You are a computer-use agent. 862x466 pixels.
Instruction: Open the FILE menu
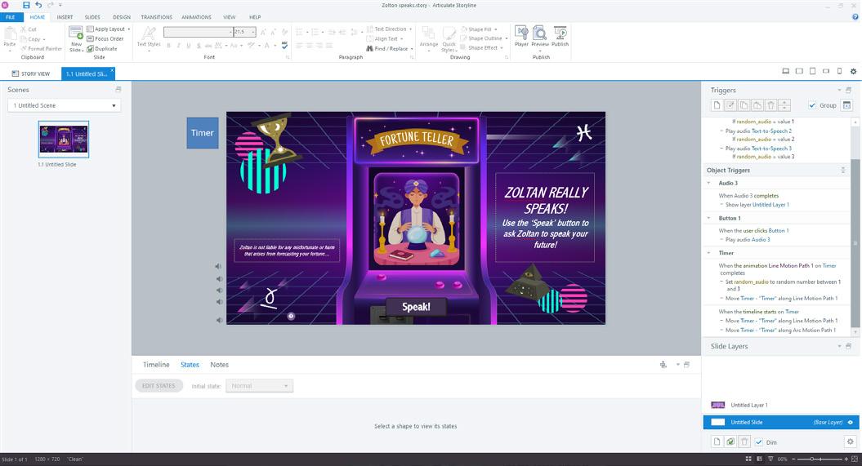(11, 17)
